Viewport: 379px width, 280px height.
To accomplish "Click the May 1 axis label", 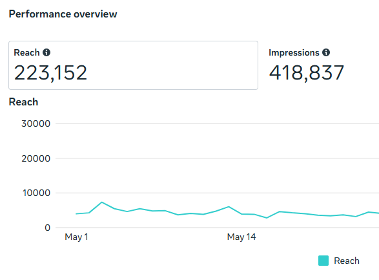I will pyautogui.click(x=76, y=237).
